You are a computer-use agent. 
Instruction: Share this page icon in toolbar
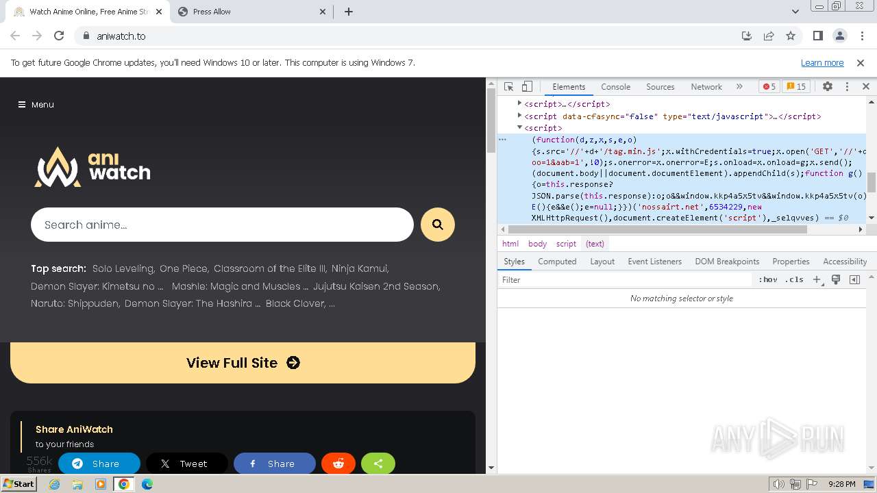pyautogui.click(x=769, y=36)
